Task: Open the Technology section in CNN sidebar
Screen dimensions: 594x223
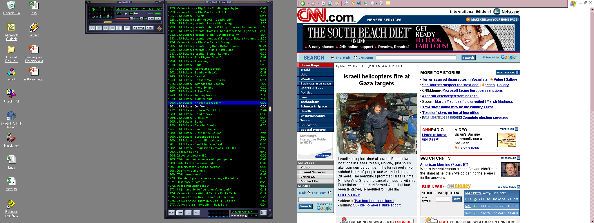Action: pos(309,102)
